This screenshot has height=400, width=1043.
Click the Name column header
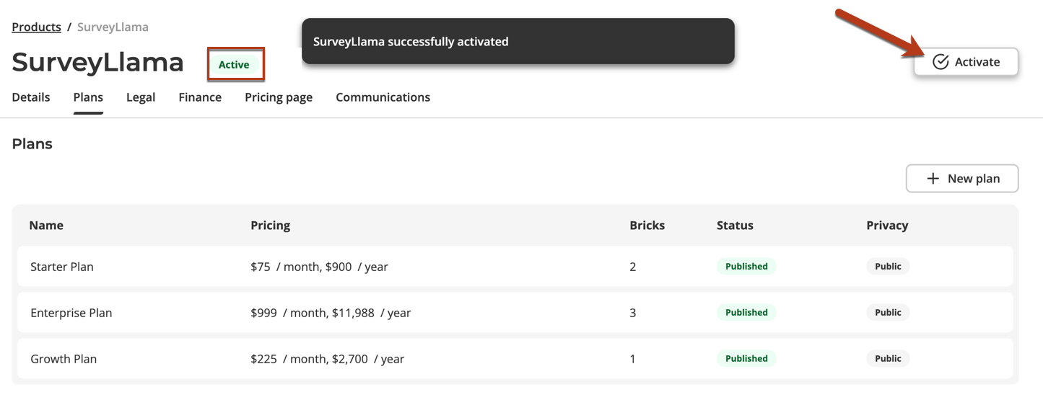coord(46,226)
